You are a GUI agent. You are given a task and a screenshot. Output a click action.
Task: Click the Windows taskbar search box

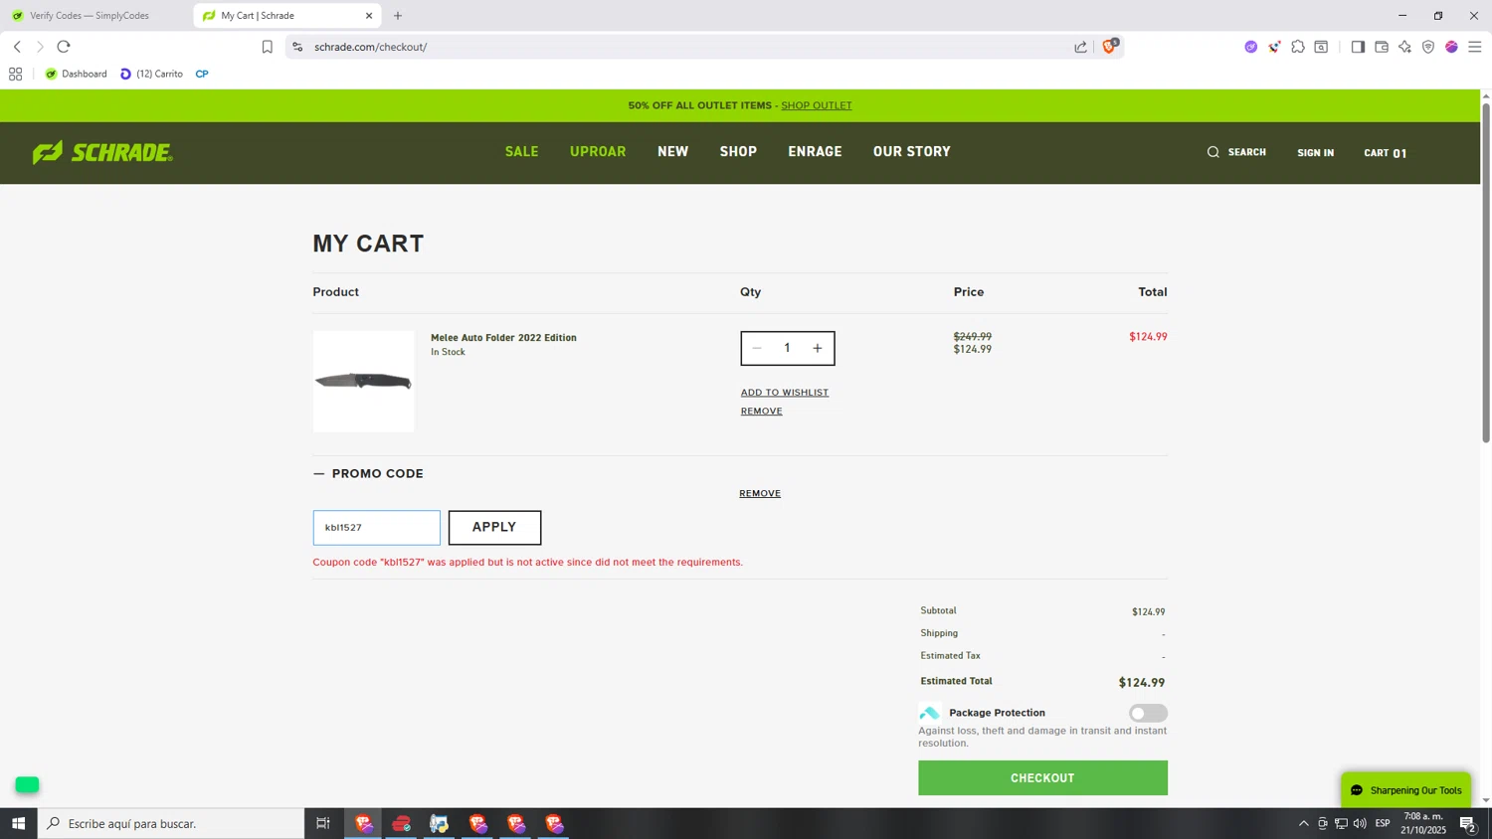pyautogui.click(x=171, y=823)
